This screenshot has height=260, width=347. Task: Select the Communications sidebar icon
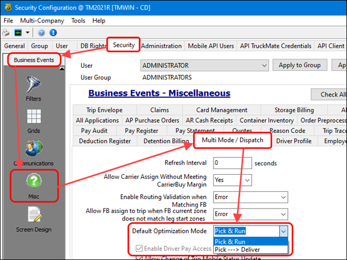[x=34, y=152]
